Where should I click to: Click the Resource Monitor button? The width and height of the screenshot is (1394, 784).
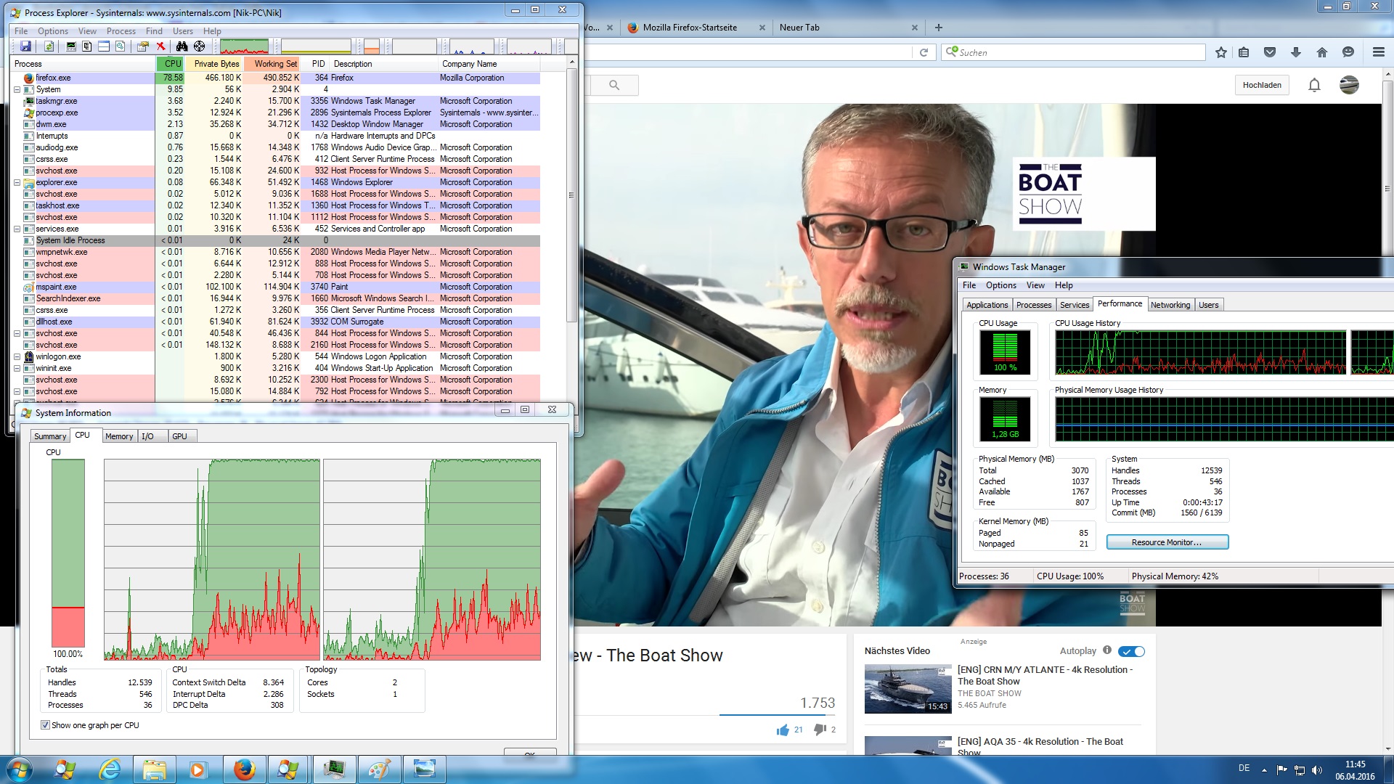pyautogui.click(x=1167, y=542)
